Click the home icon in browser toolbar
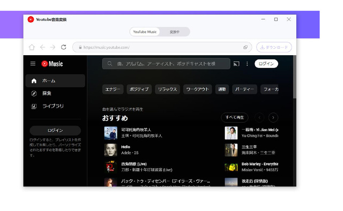Screen dimensions: 343x211 [32, 47]
